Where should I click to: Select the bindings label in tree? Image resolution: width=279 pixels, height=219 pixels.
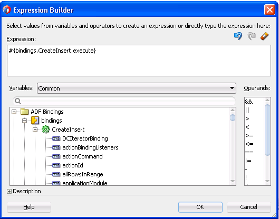tap(52, 121)
